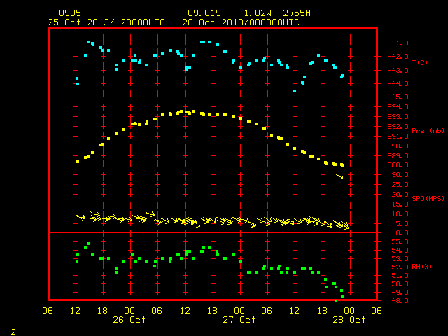Click the 28 Oct date label
This screenshot has width=448, height=336.
pos(349,319)
